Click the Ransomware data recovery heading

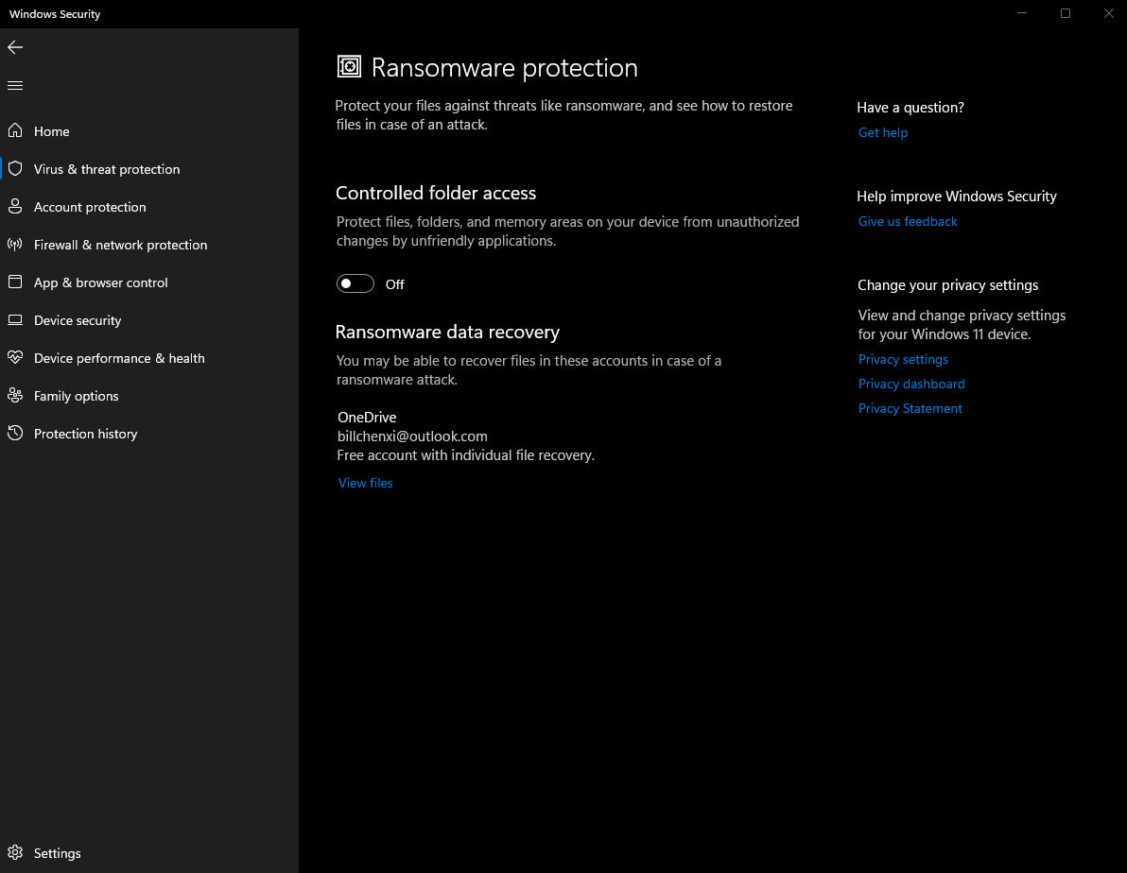[447, 332]
